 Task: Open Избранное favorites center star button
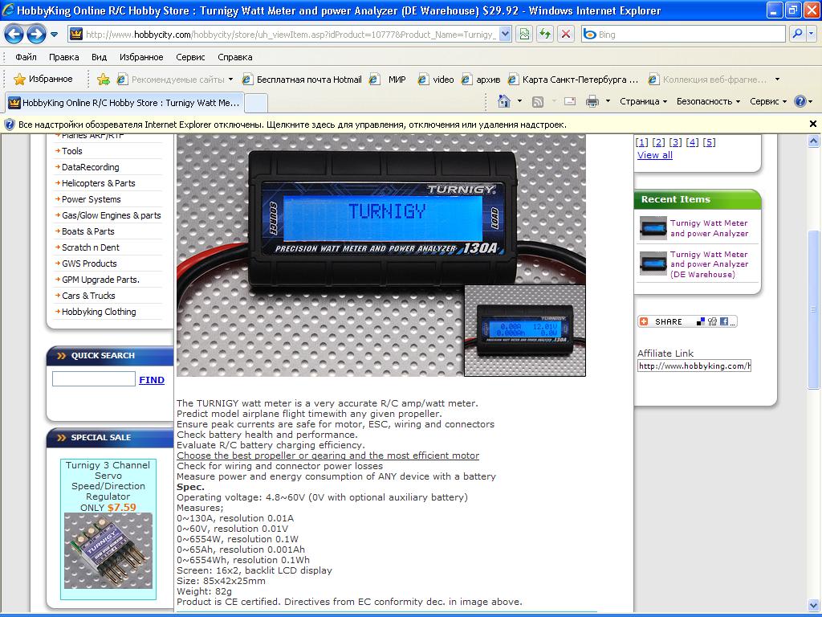coord(43,80)
